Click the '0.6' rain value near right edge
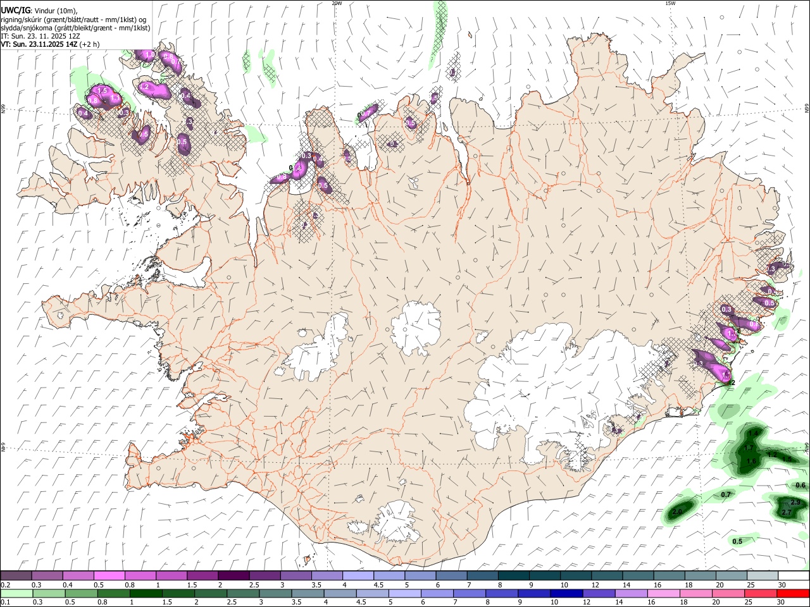 tap(801, 486)
